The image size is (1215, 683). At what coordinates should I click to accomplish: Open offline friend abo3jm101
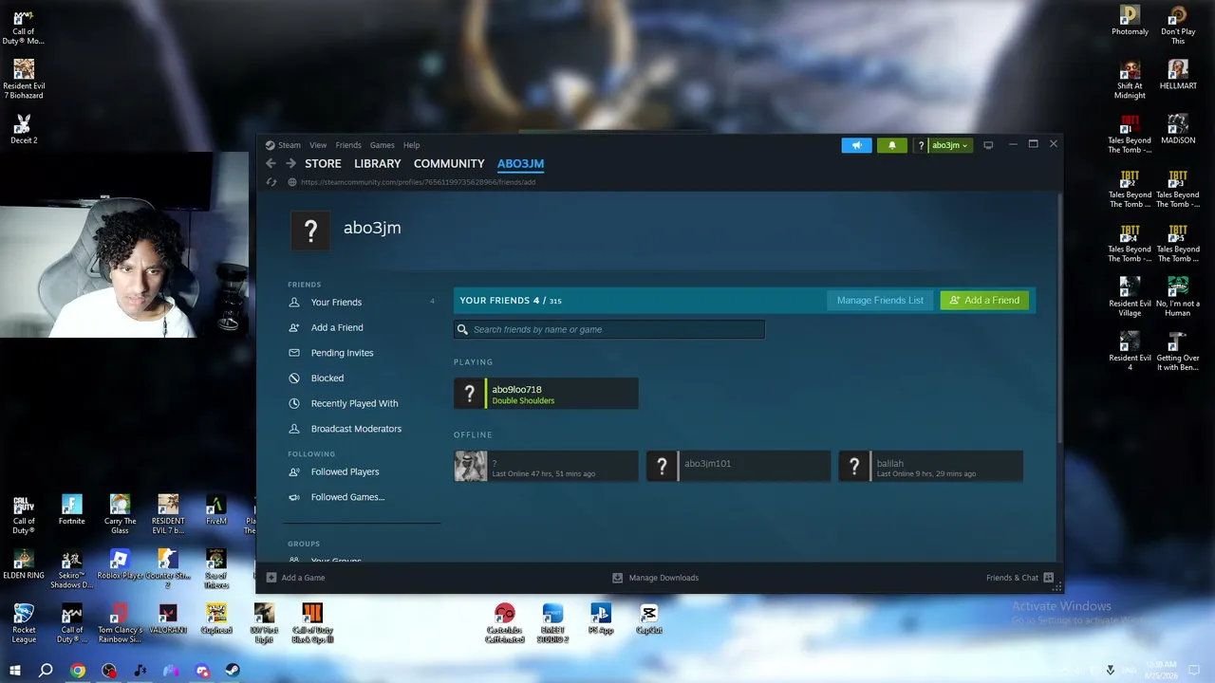(x=738, y=466)
